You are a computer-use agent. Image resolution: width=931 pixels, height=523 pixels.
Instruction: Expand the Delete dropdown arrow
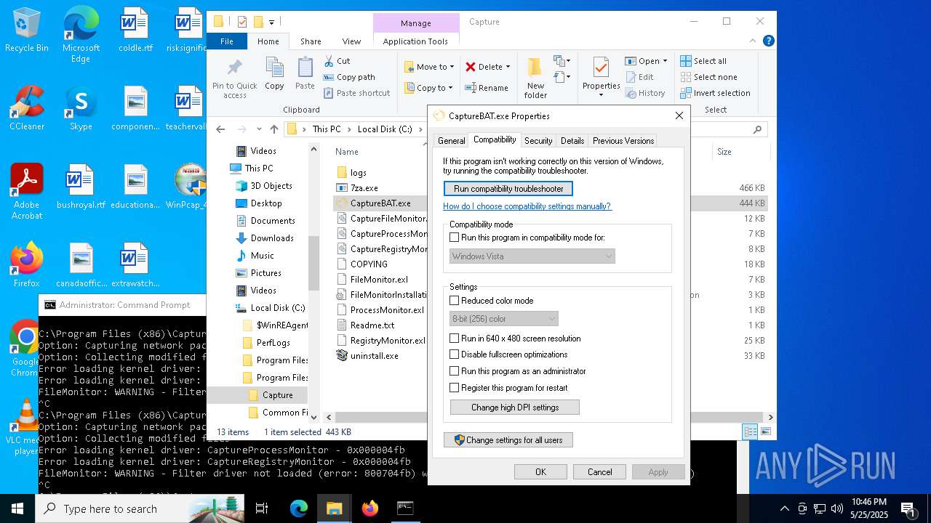508,67
